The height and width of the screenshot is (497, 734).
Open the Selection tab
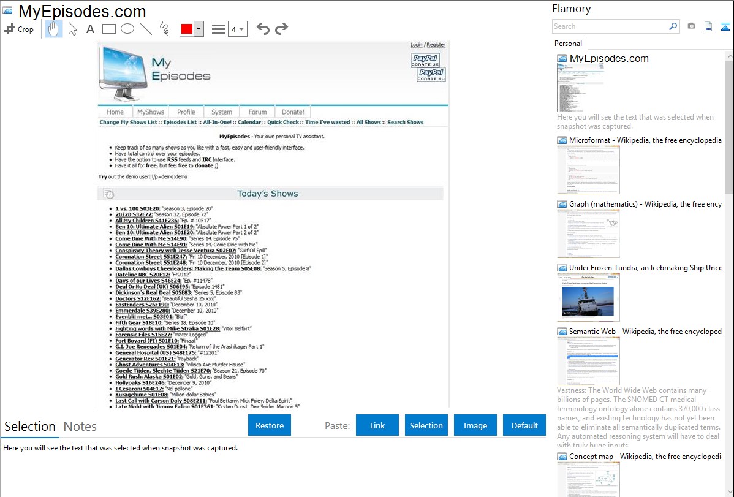point(30,427)
